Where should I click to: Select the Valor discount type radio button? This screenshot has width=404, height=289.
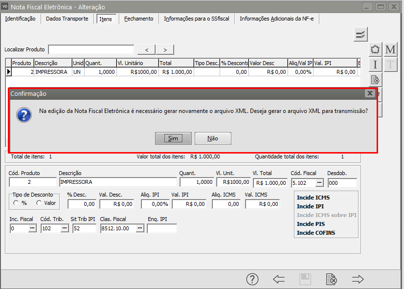tap(39, 203)
